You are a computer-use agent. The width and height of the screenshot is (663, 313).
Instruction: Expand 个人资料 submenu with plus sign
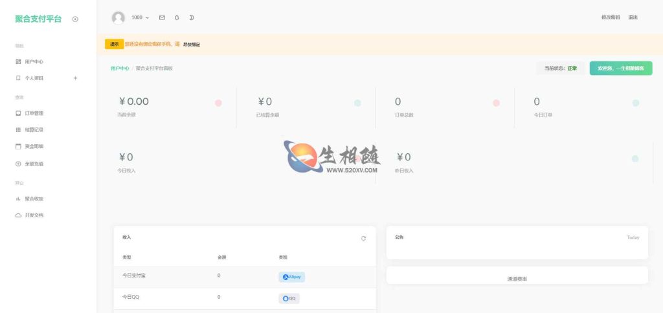coord(75,78)
